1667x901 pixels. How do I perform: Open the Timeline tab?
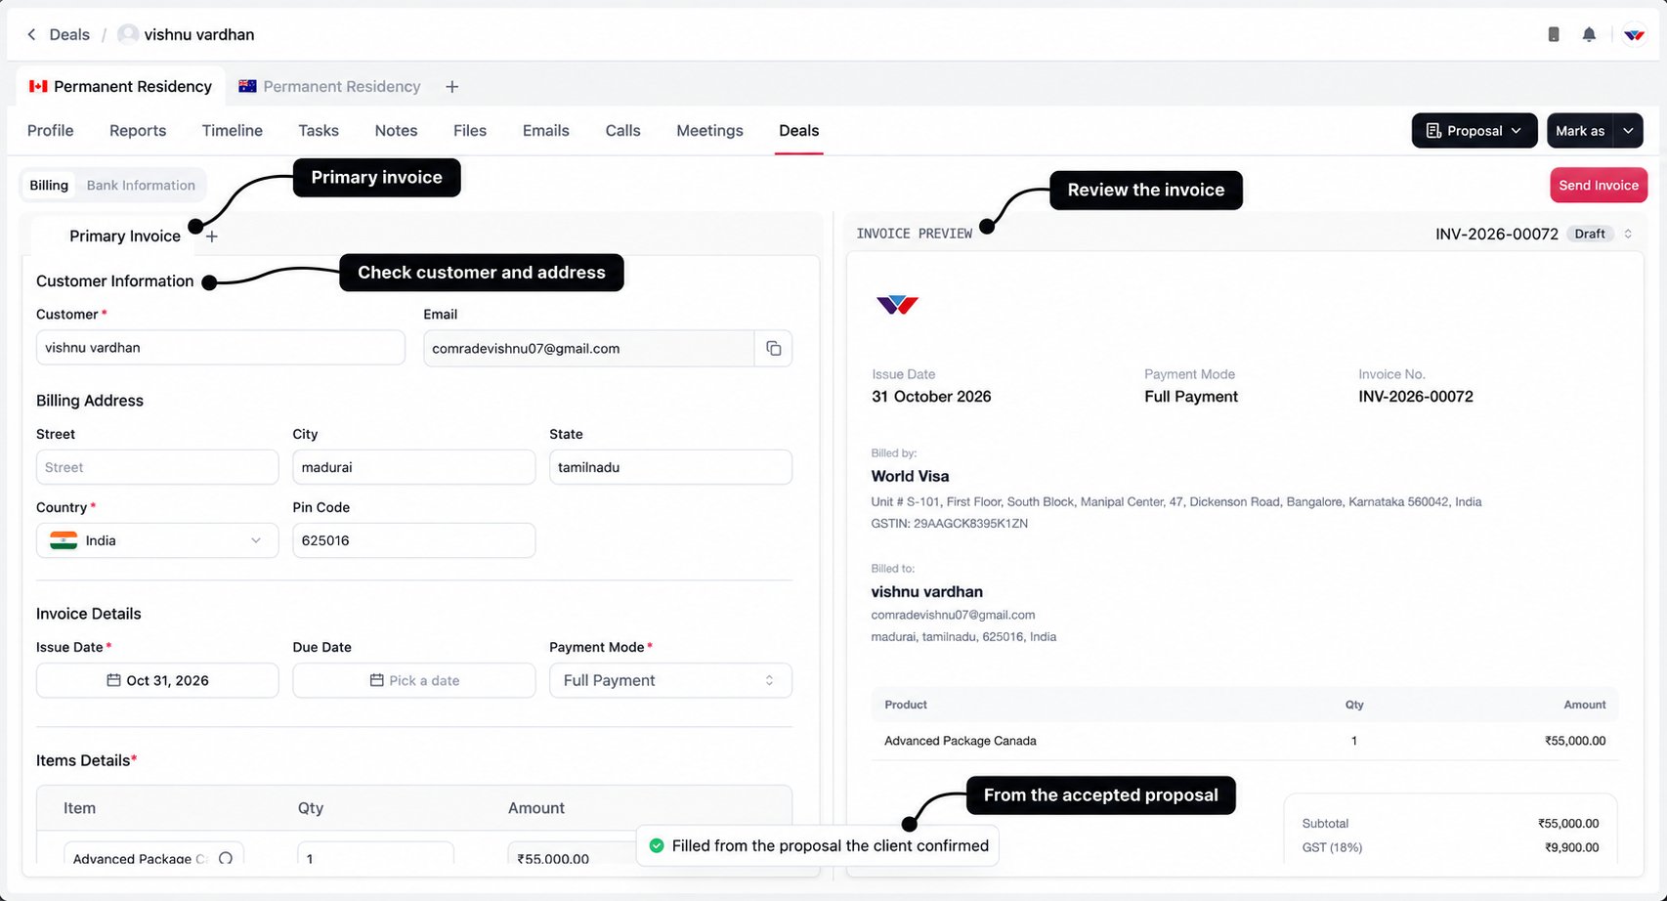(x=233, y=131)
